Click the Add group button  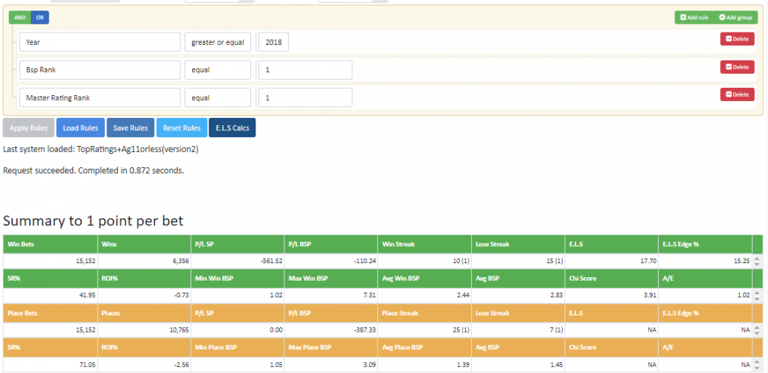[736, 18]
